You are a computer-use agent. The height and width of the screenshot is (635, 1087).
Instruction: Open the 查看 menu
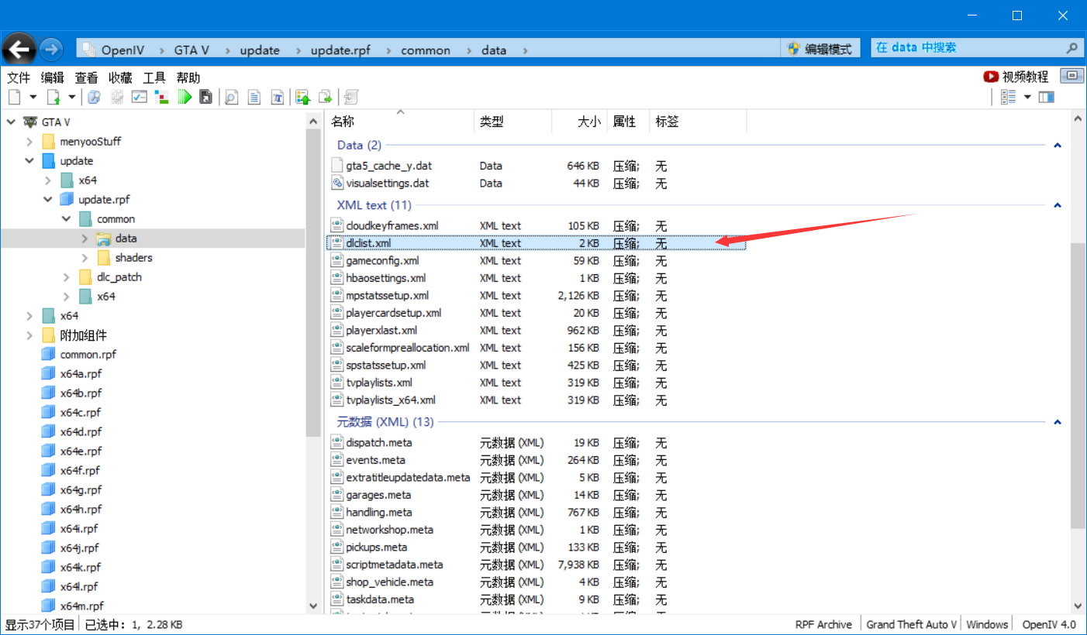point(86,77)
